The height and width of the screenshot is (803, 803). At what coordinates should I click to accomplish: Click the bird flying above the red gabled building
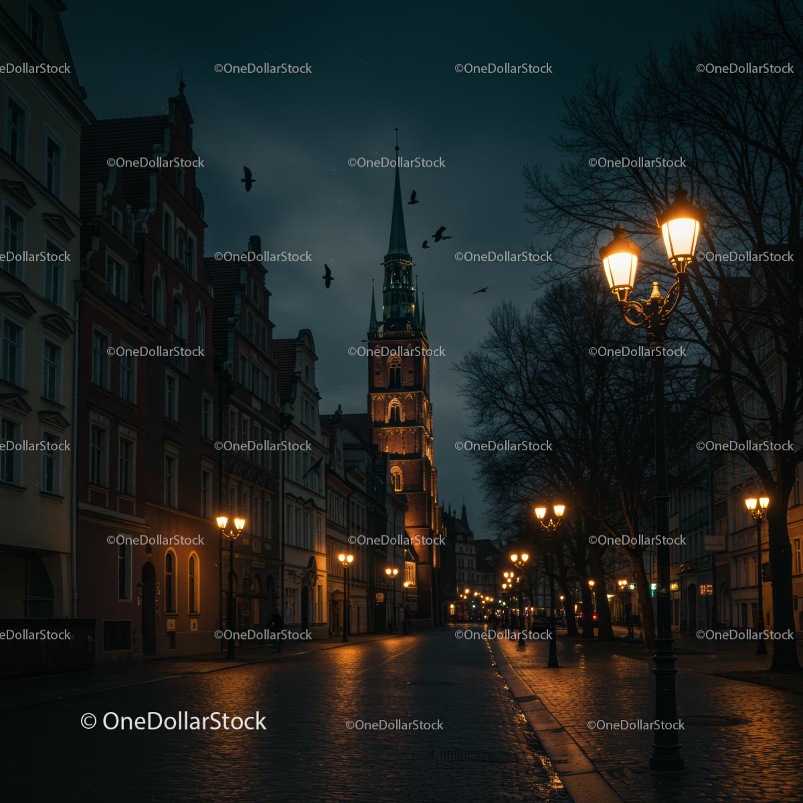point(248,179)
